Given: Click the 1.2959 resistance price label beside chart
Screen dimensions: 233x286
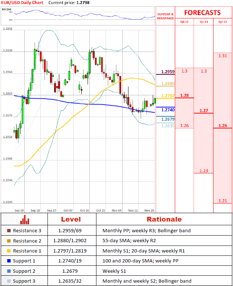Looking at the screenshot, I should coord(168,72).
